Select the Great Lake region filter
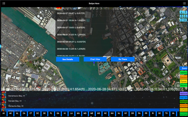 coord(184,98)
